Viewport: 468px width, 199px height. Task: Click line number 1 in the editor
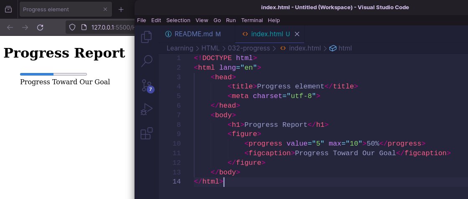pos(178,58)
